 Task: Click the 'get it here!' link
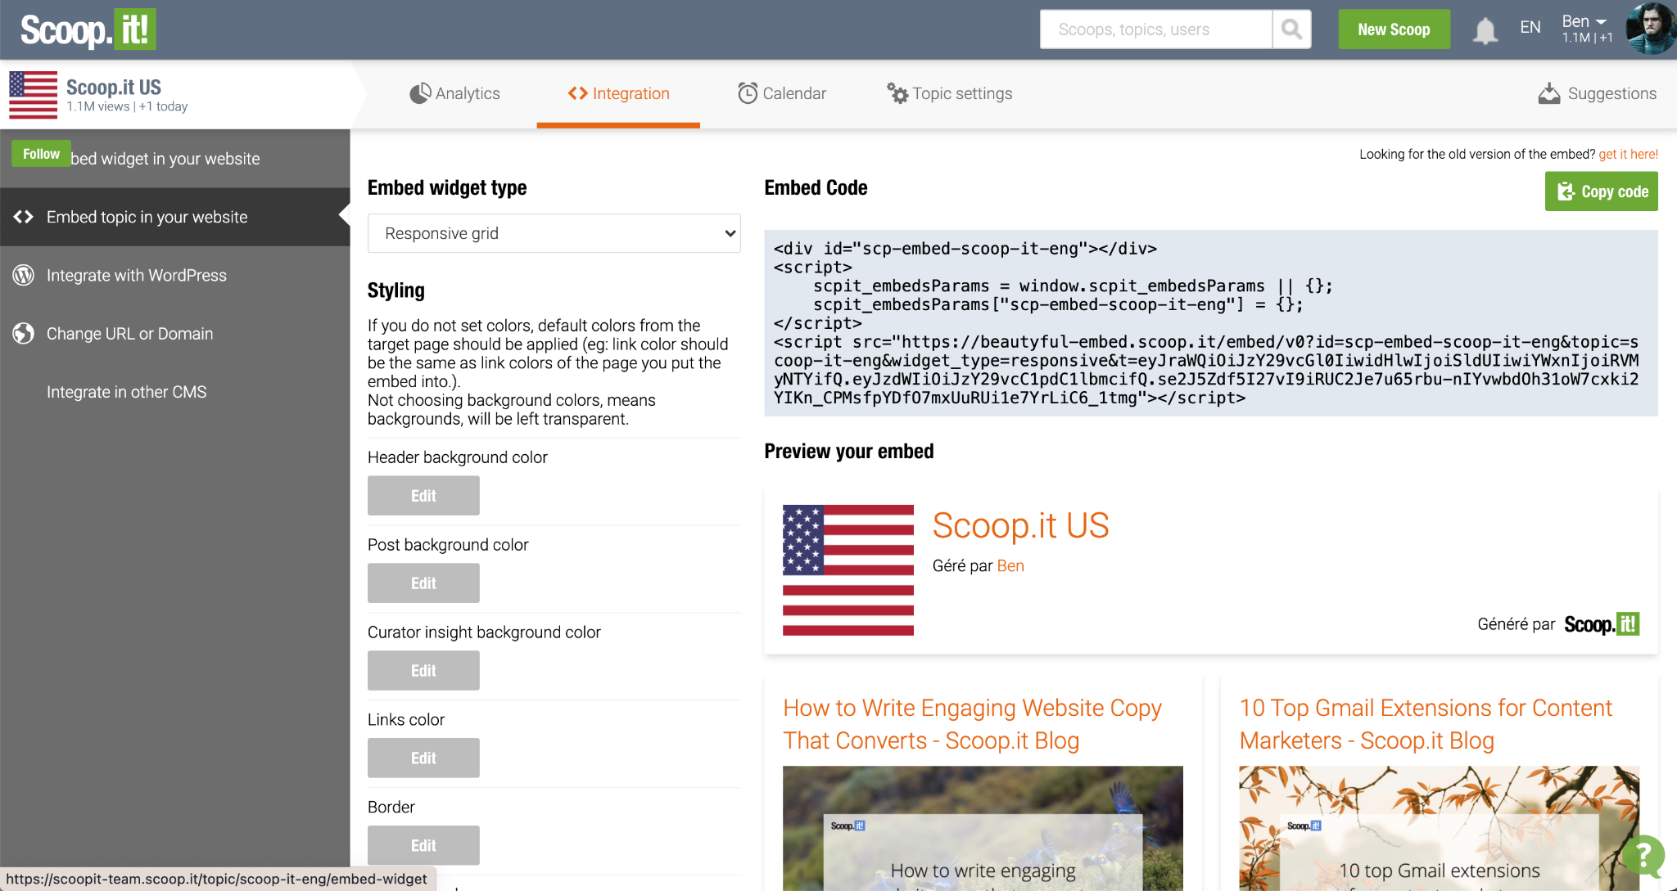(1628, 154)
